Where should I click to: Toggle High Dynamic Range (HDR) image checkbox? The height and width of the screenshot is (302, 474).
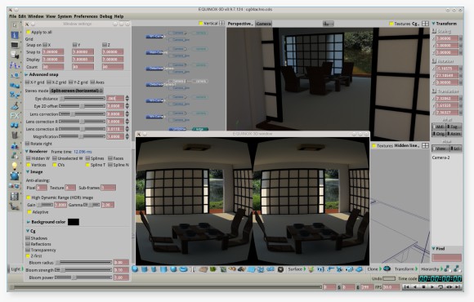[x=29, y=198]
